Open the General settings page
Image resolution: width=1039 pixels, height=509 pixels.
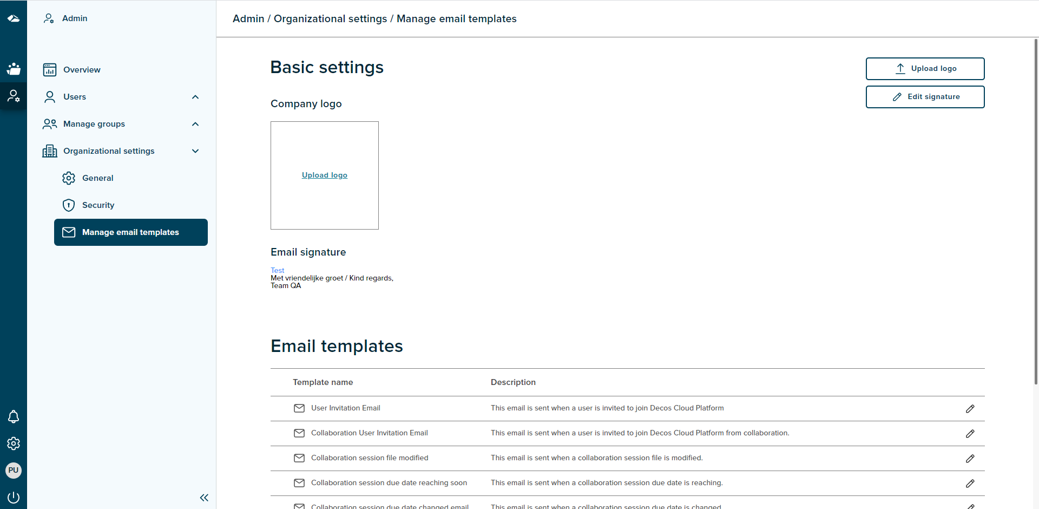coord(97,178)
